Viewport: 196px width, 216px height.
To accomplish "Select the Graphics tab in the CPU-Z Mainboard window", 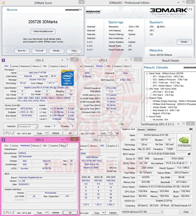I will pos(54,146).
